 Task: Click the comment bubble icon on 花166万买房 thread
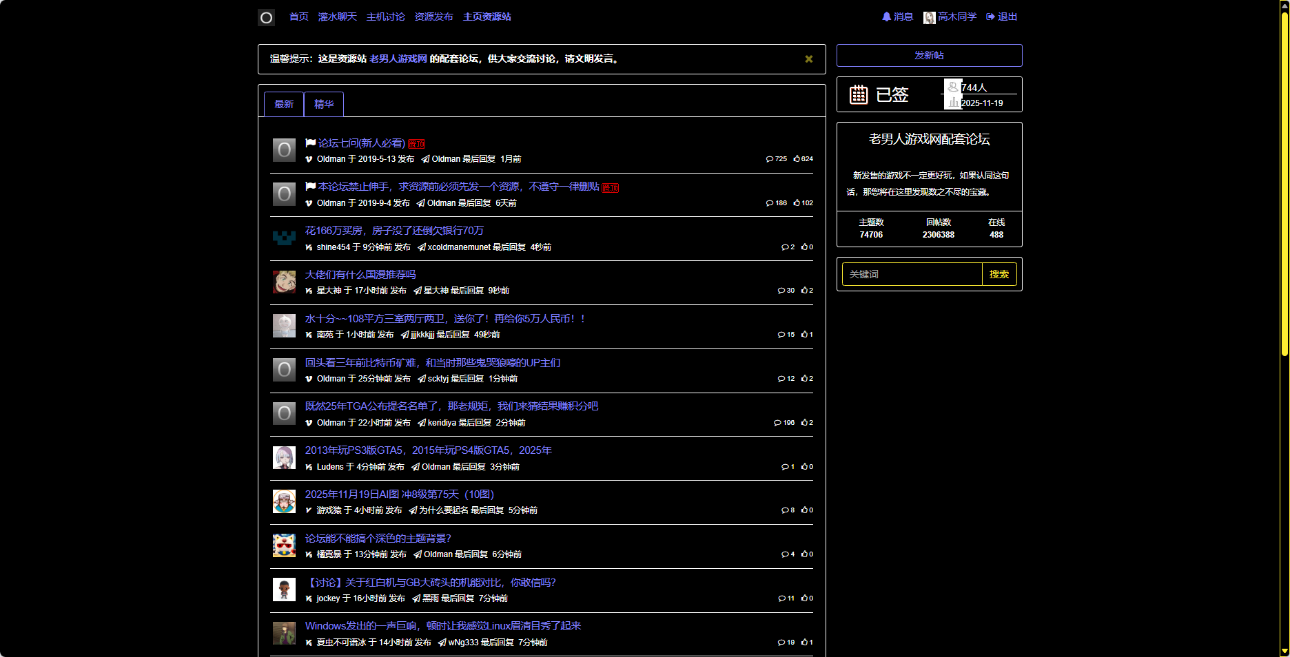point(786,247)
